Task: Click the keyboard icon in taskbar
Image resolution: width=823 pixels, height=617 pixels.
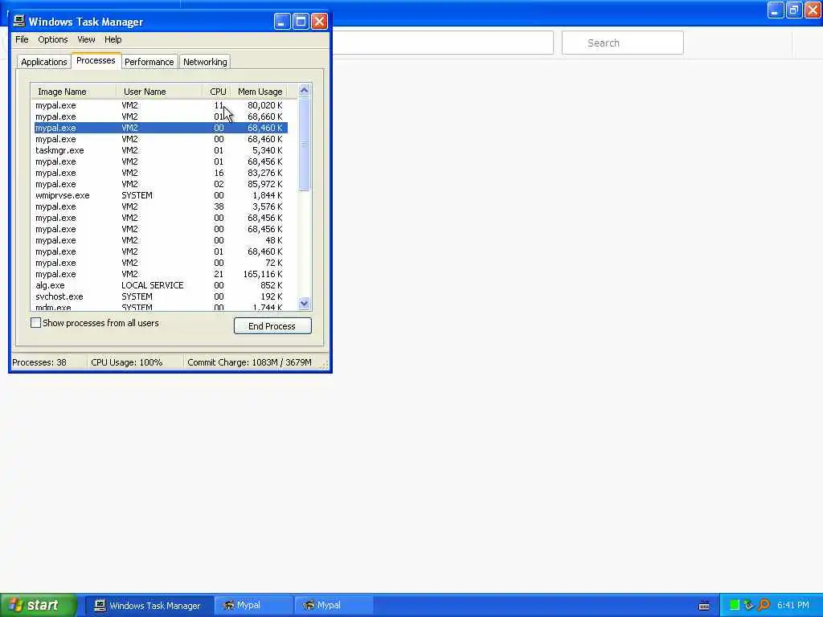Action: (x=704, y=606)
